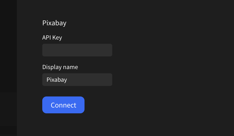The width and height of the screenshot is (234, 136).
Task: Click the right end of Display name field
Action: (x=109, y=80)
